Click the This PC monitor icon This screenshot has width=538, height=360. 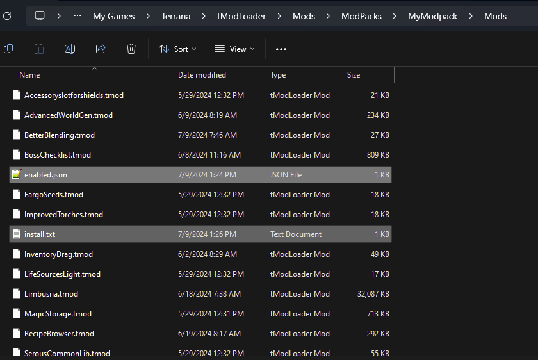(x=40, y=16)
